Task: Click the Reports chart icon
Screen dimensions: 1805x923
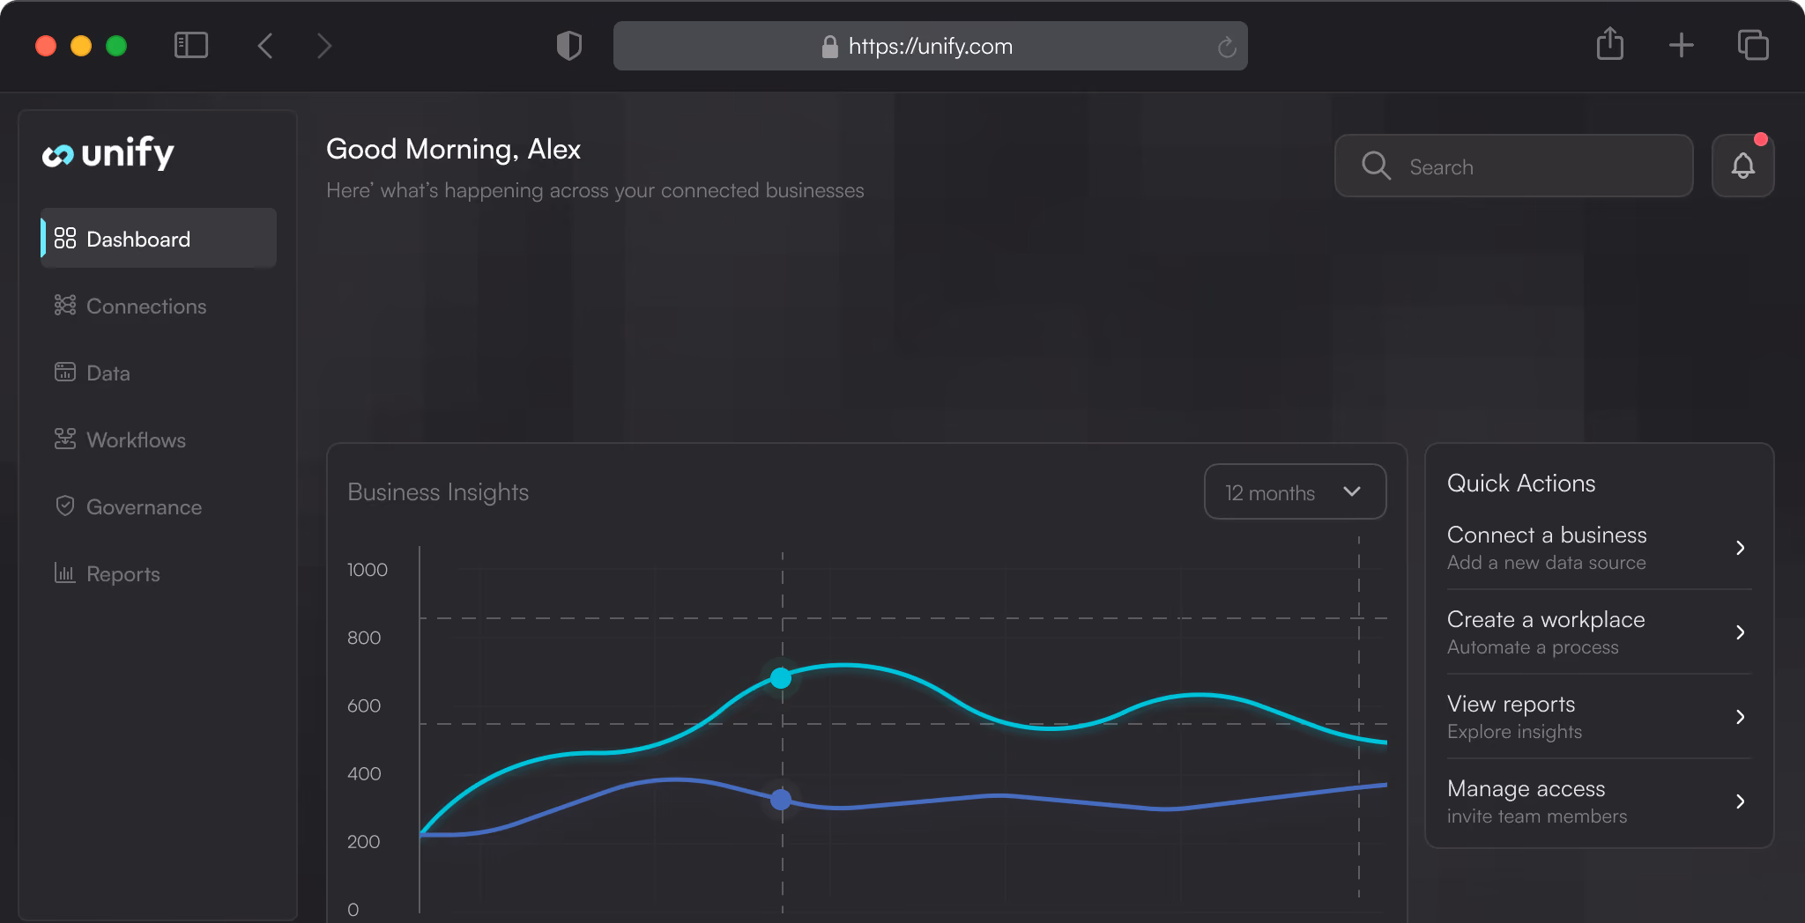Action: pyautogui.click(x=65, y=573)
